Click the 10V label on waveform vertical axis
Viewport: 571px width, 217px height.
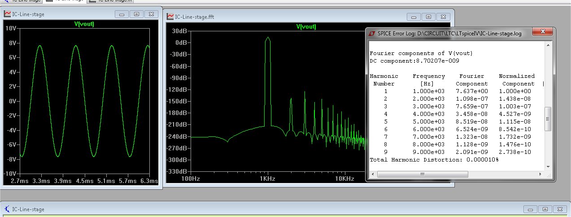pos(10,28)
